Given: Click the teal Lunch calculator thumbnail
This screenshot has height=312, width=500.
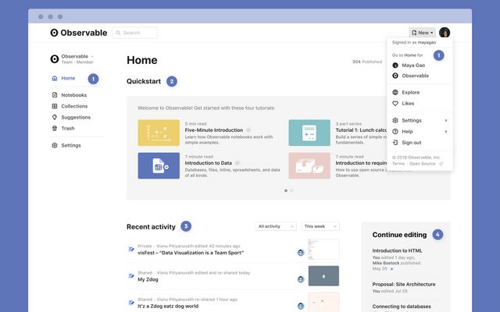Looking at the screenshot, I should coord(309,133).
